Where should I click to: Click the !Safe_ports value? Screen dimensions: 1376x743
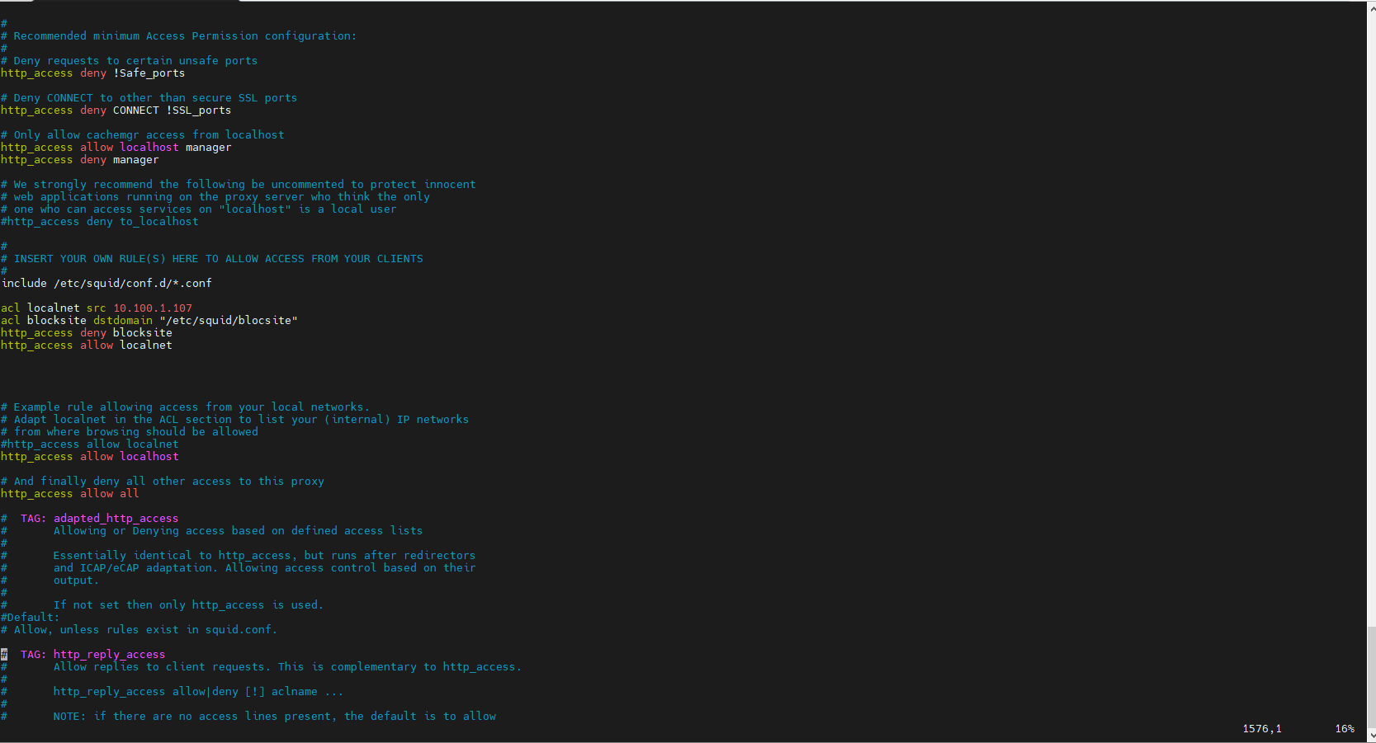click(149, 73)
